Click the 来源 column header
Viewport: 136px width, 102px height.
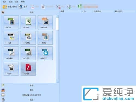coord(70,11)
